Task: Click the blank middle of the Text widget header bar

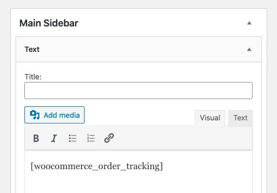Action: 141,49
